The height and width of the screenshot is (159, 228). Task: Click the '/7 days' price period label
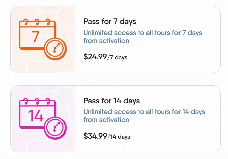118,57
